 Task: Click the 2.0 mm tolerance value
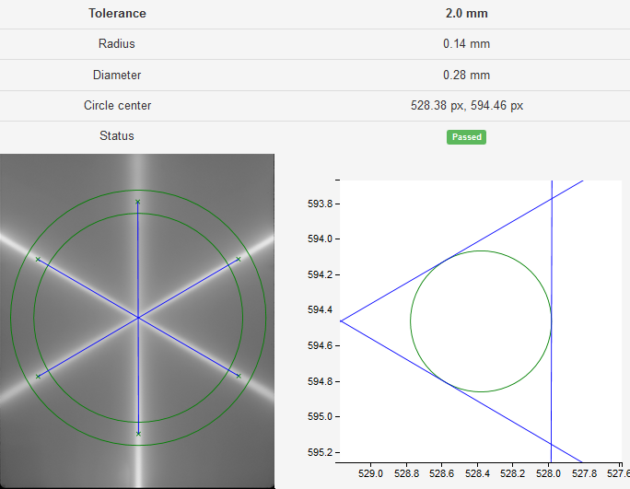coord(466,13)
